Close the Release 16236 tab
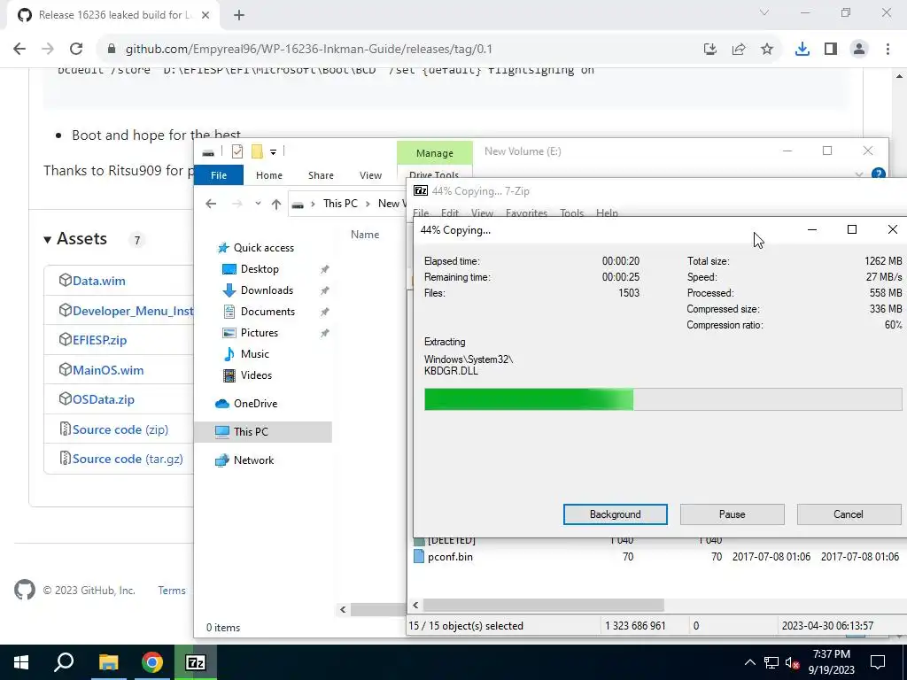 pos(205,15)
